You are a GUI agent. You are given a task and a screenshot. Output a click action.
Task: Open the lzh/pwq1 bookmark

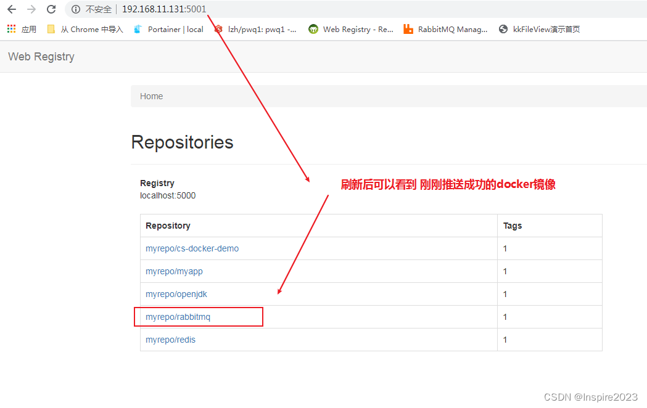pyautogui.click(x=255, y=29)
